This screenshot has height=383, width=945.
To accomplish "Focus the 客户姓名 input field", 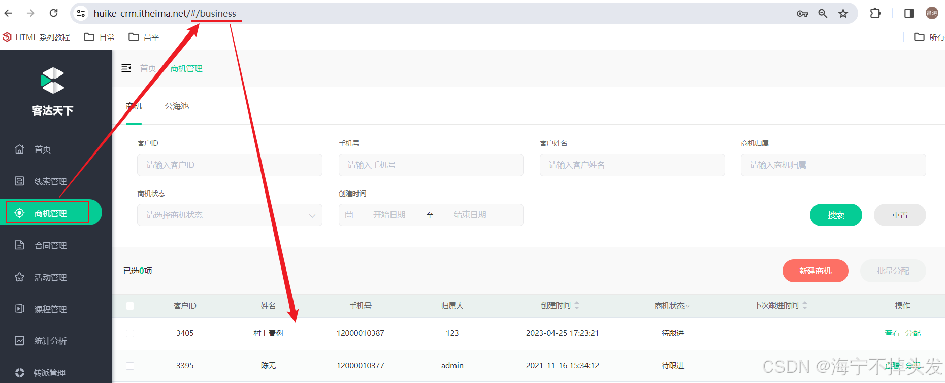I will 632,165.
